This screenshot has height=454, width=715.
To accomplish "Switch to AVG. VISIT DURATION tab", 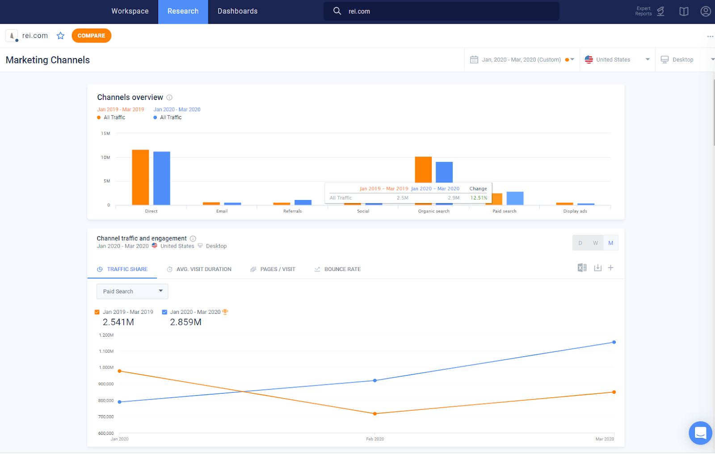I will [199, 269].
